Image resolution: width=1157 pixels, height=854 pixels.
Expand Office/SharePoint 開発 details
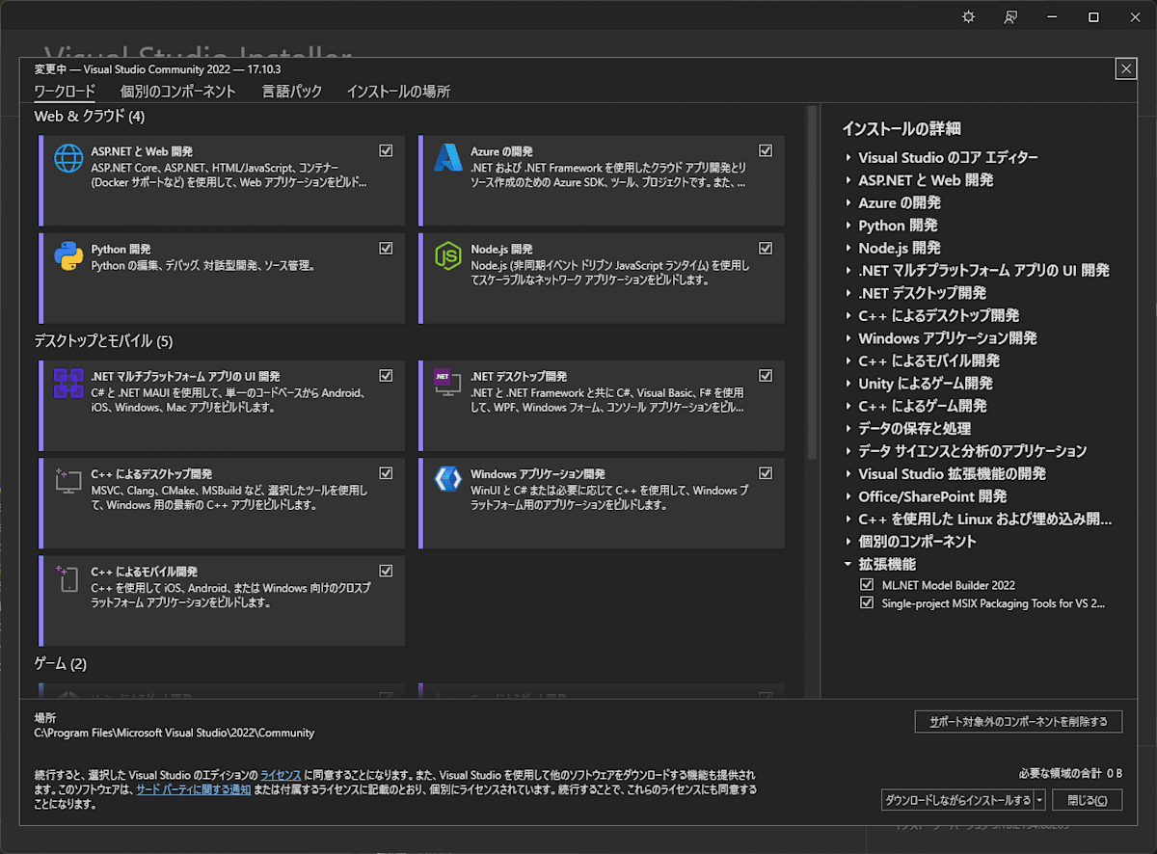pyautogui.click(x=848, y=496)
